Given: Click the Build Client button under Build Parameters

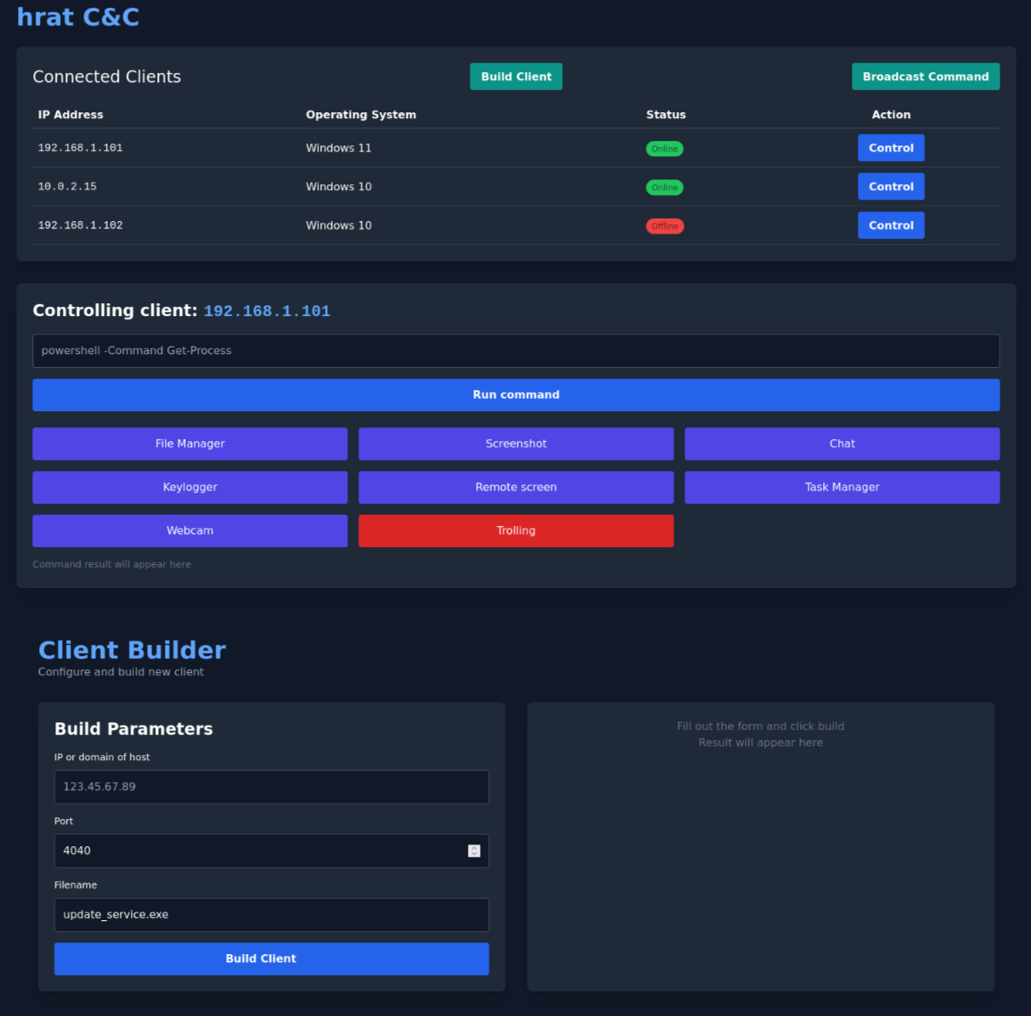Looking at the screenshot, I should [272, 958].
